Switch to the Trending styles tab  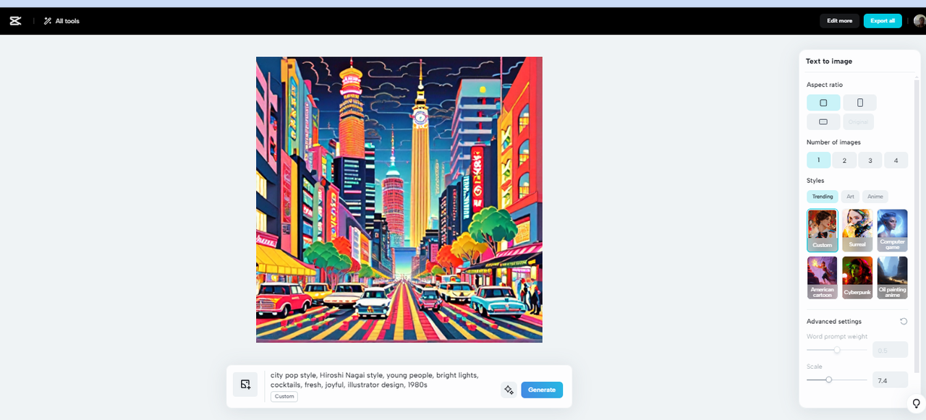pos(823,197)
